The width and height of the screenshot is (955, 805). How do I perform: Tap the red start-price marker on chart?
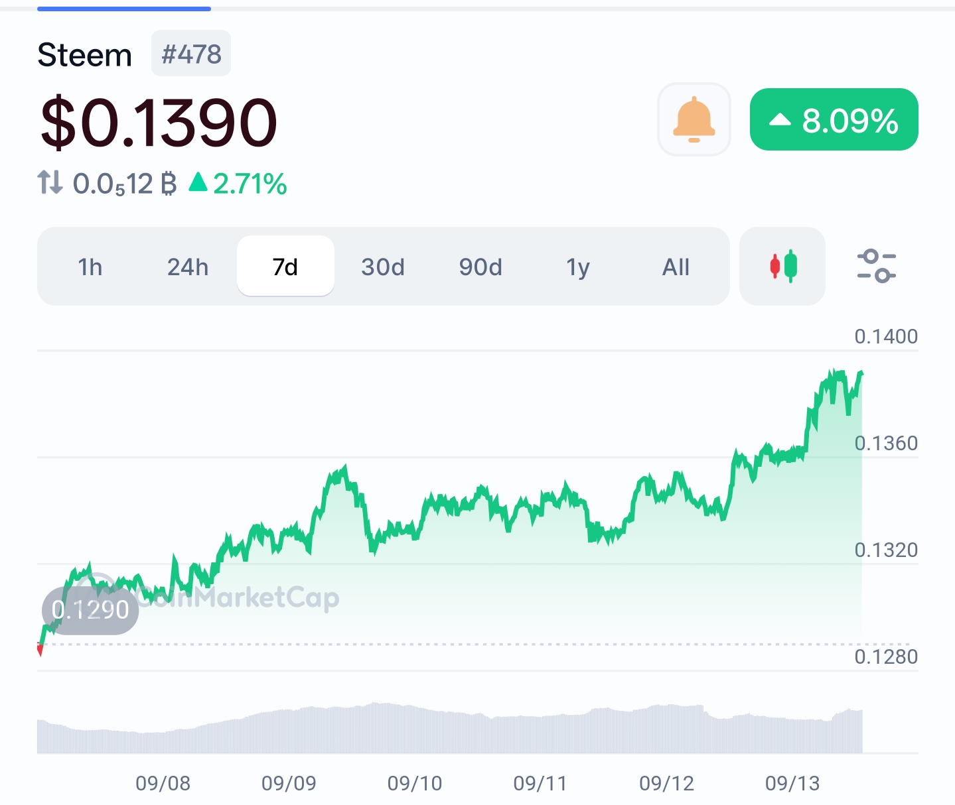click(x=40, y=650)
